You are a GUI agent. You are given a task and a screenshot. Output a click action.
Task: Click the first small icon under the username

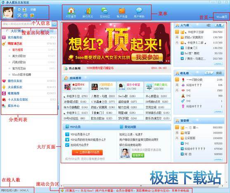[19, 16]
